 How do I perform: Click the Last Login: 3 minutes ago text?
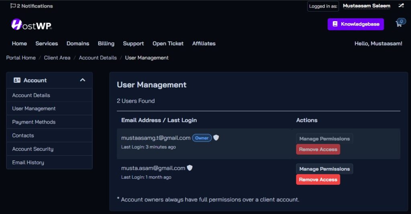tap(149, 147)
